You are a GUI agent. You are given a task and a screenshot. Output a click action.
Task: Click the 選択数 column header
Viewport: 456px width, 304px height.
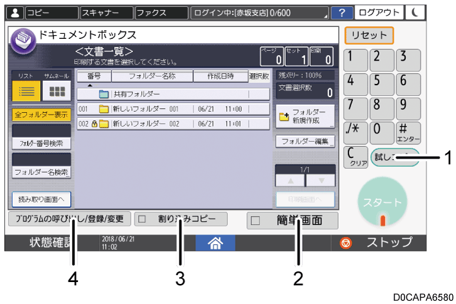click(259, 76)
